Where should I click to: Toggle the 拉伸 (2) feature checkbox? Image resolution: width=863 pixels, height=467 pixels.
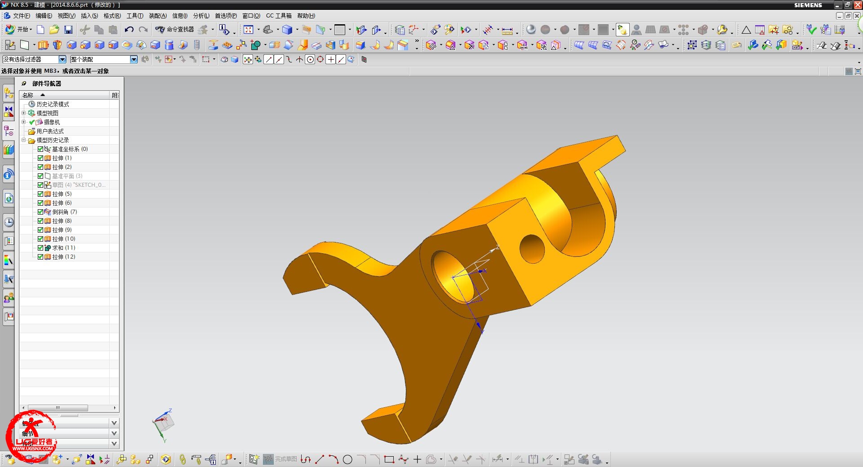click(40, 167)
